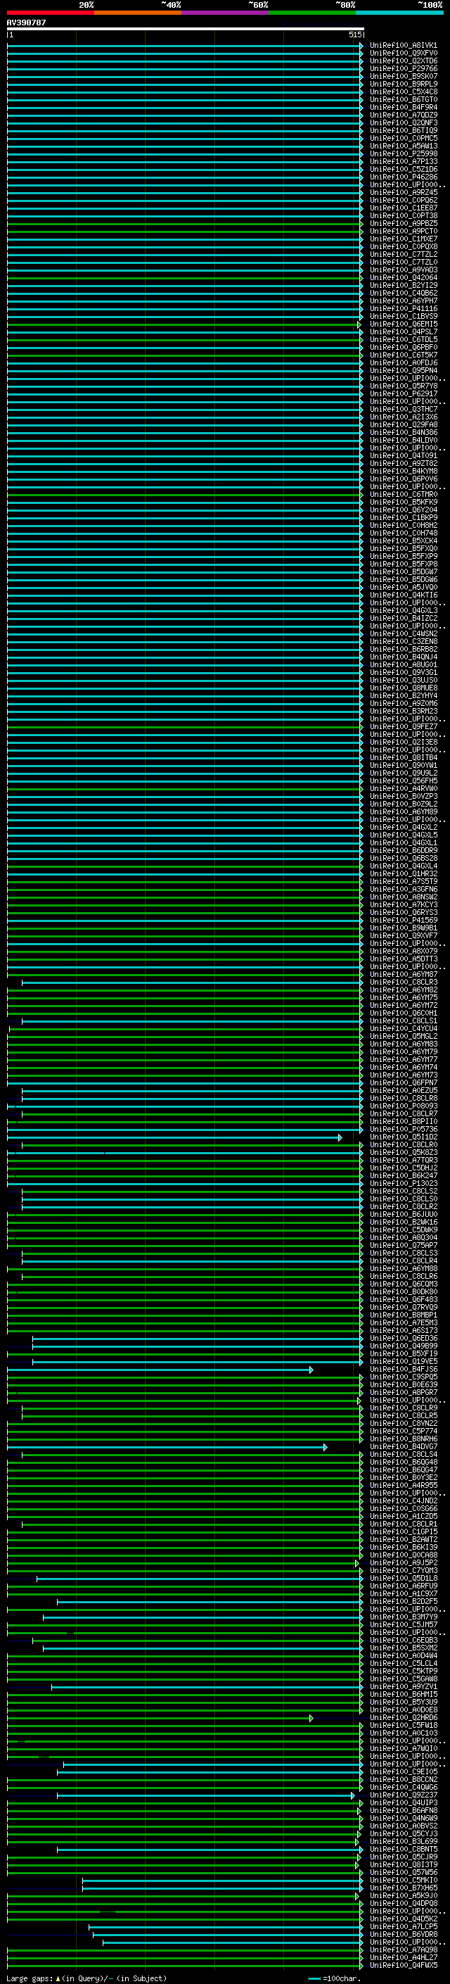Click the arrowhead ending the B4FJS6 alignment bar
The width and height of the screenshot is (450, 1984).
coord(311,1370)
